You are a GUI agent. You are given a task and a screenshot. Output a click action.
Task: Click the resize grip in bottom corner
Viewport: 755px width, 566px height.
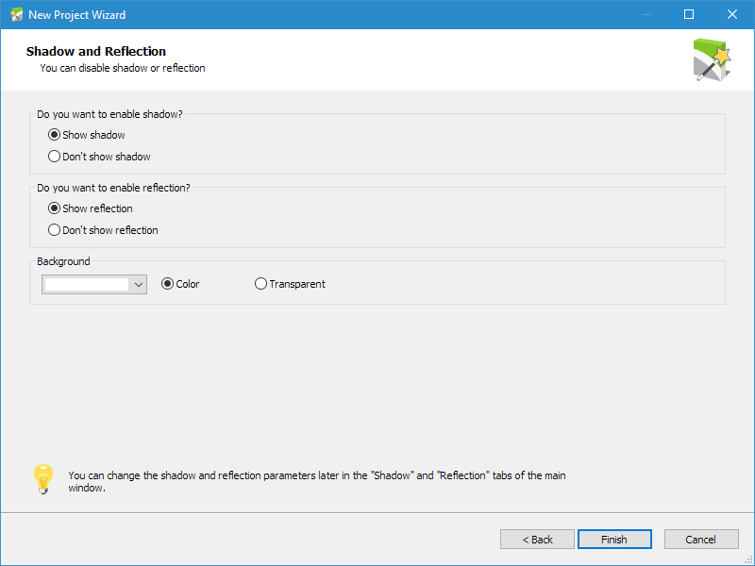coord(748,560)
